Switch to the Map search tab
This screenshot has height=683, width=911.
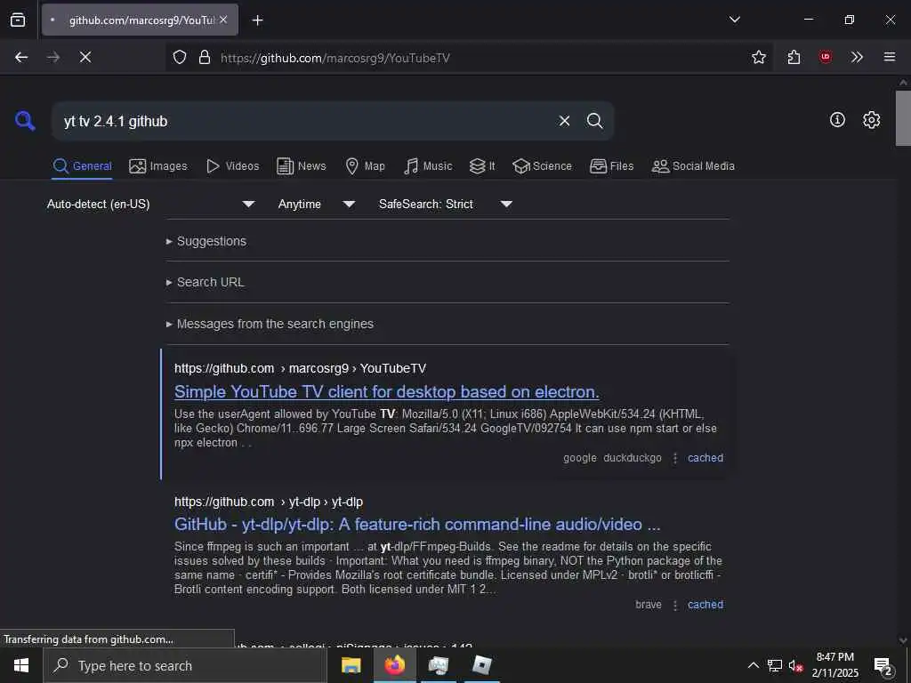click(365, 166)
